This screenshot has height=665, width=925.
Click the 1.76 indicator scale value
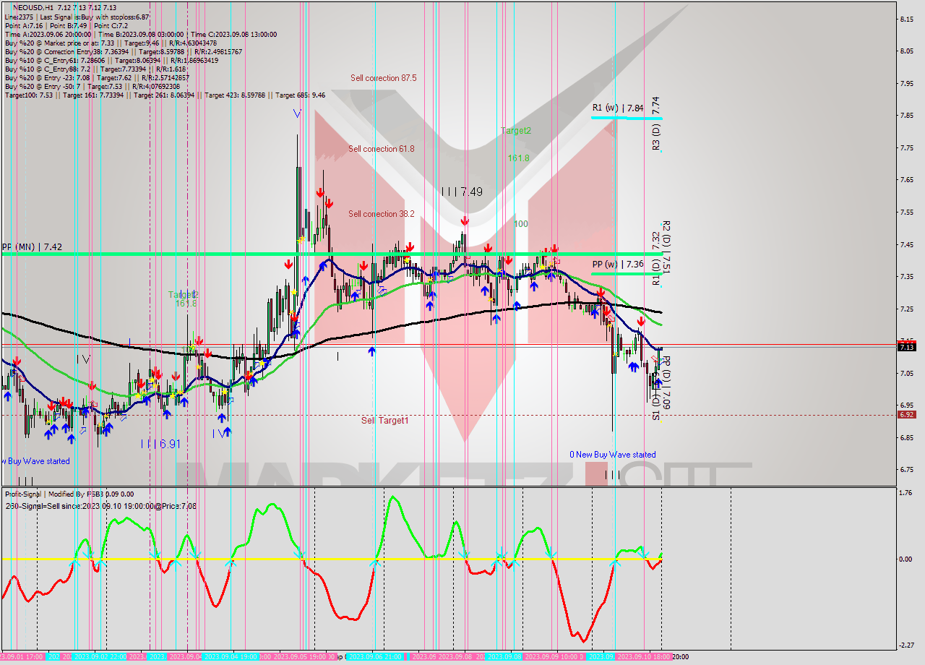coord(907,493)
